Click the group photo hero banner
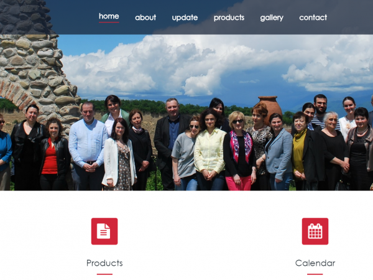This screenshot has width=373, height=280. (x=186, y=113)
